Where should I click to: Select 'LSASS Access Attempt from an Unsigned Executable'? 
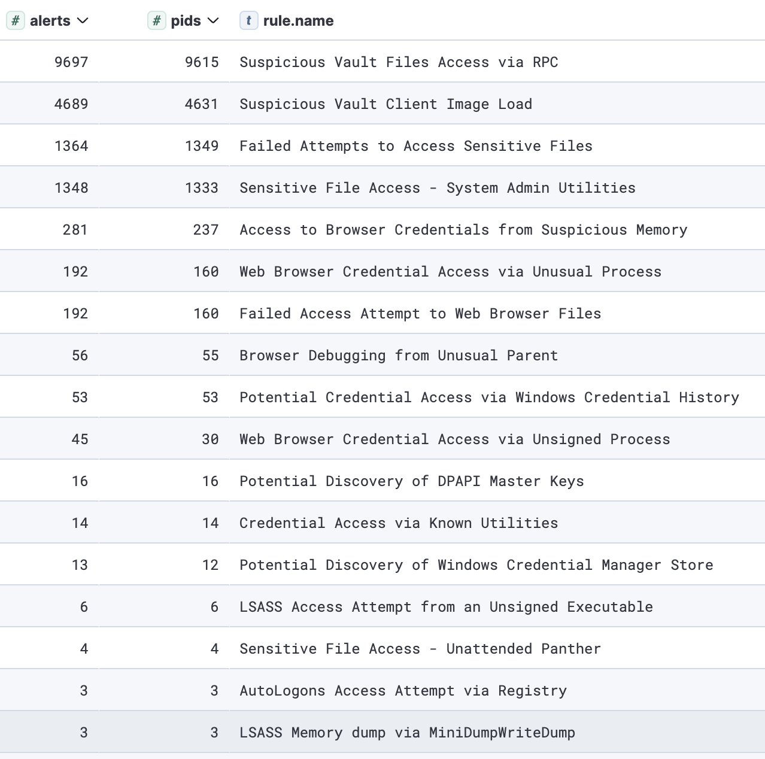pyautogui.click(x=446, y=607)
